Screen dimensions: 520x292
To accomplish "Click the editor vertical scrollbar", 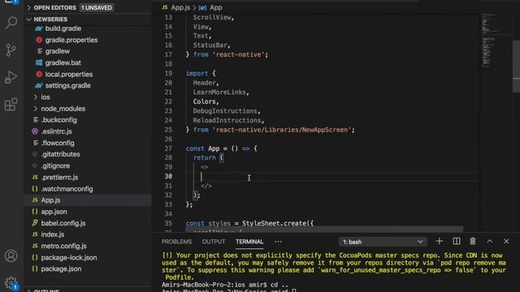I will tap(516, 67).
